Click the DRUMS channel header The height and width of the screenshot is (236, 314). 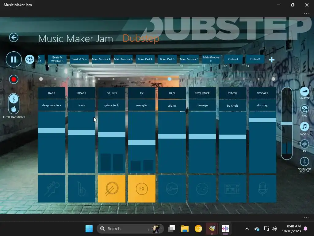tap(112, 93)
